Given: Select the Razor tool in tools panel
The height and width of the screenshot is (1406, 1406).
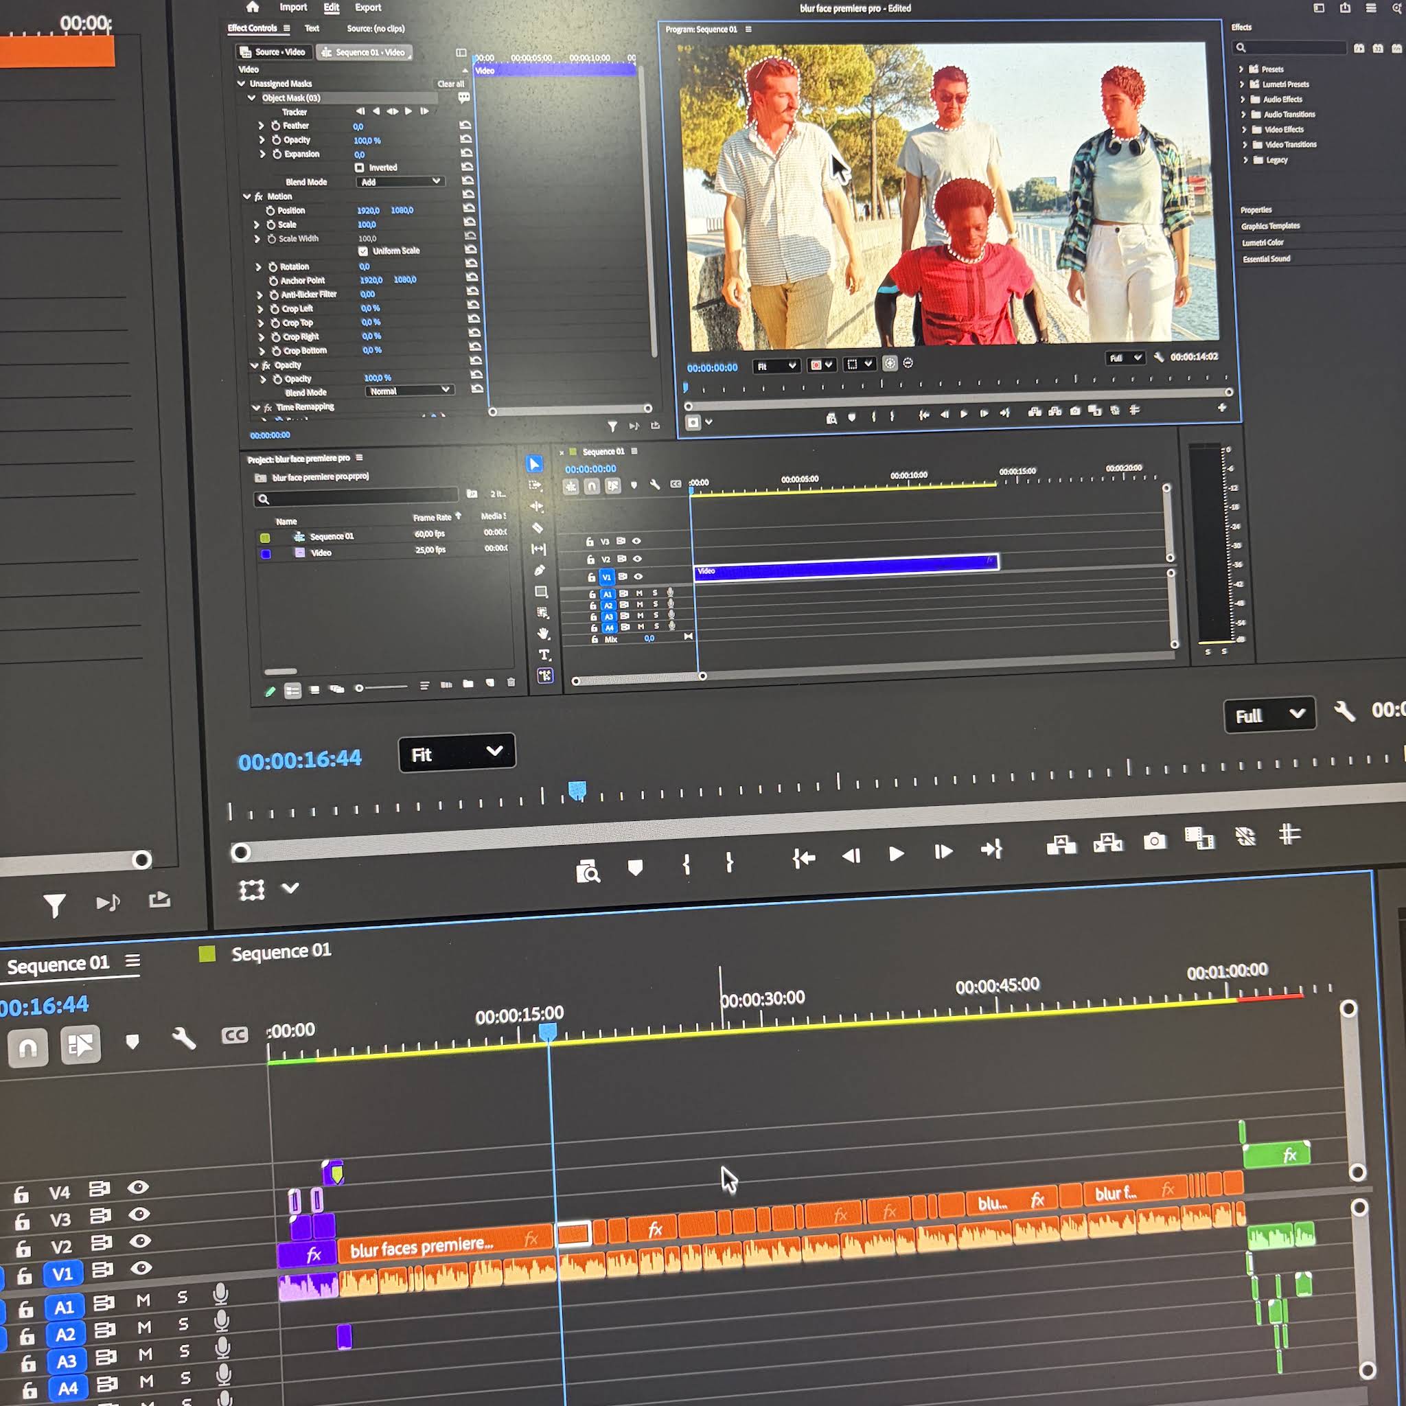Looking at the screenshot, I should [x=538, y=529].
